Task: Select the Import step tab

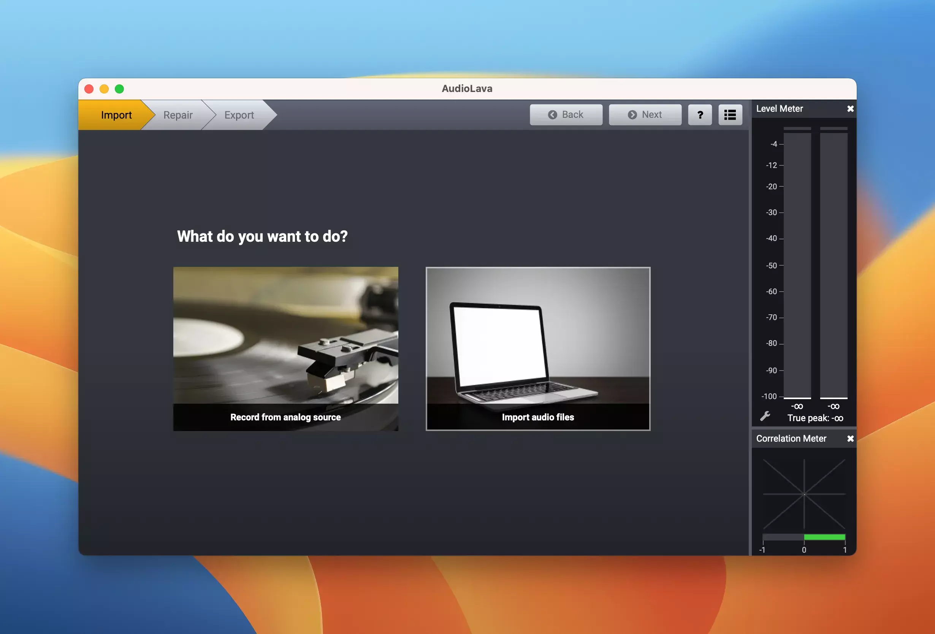Action: 116,115
